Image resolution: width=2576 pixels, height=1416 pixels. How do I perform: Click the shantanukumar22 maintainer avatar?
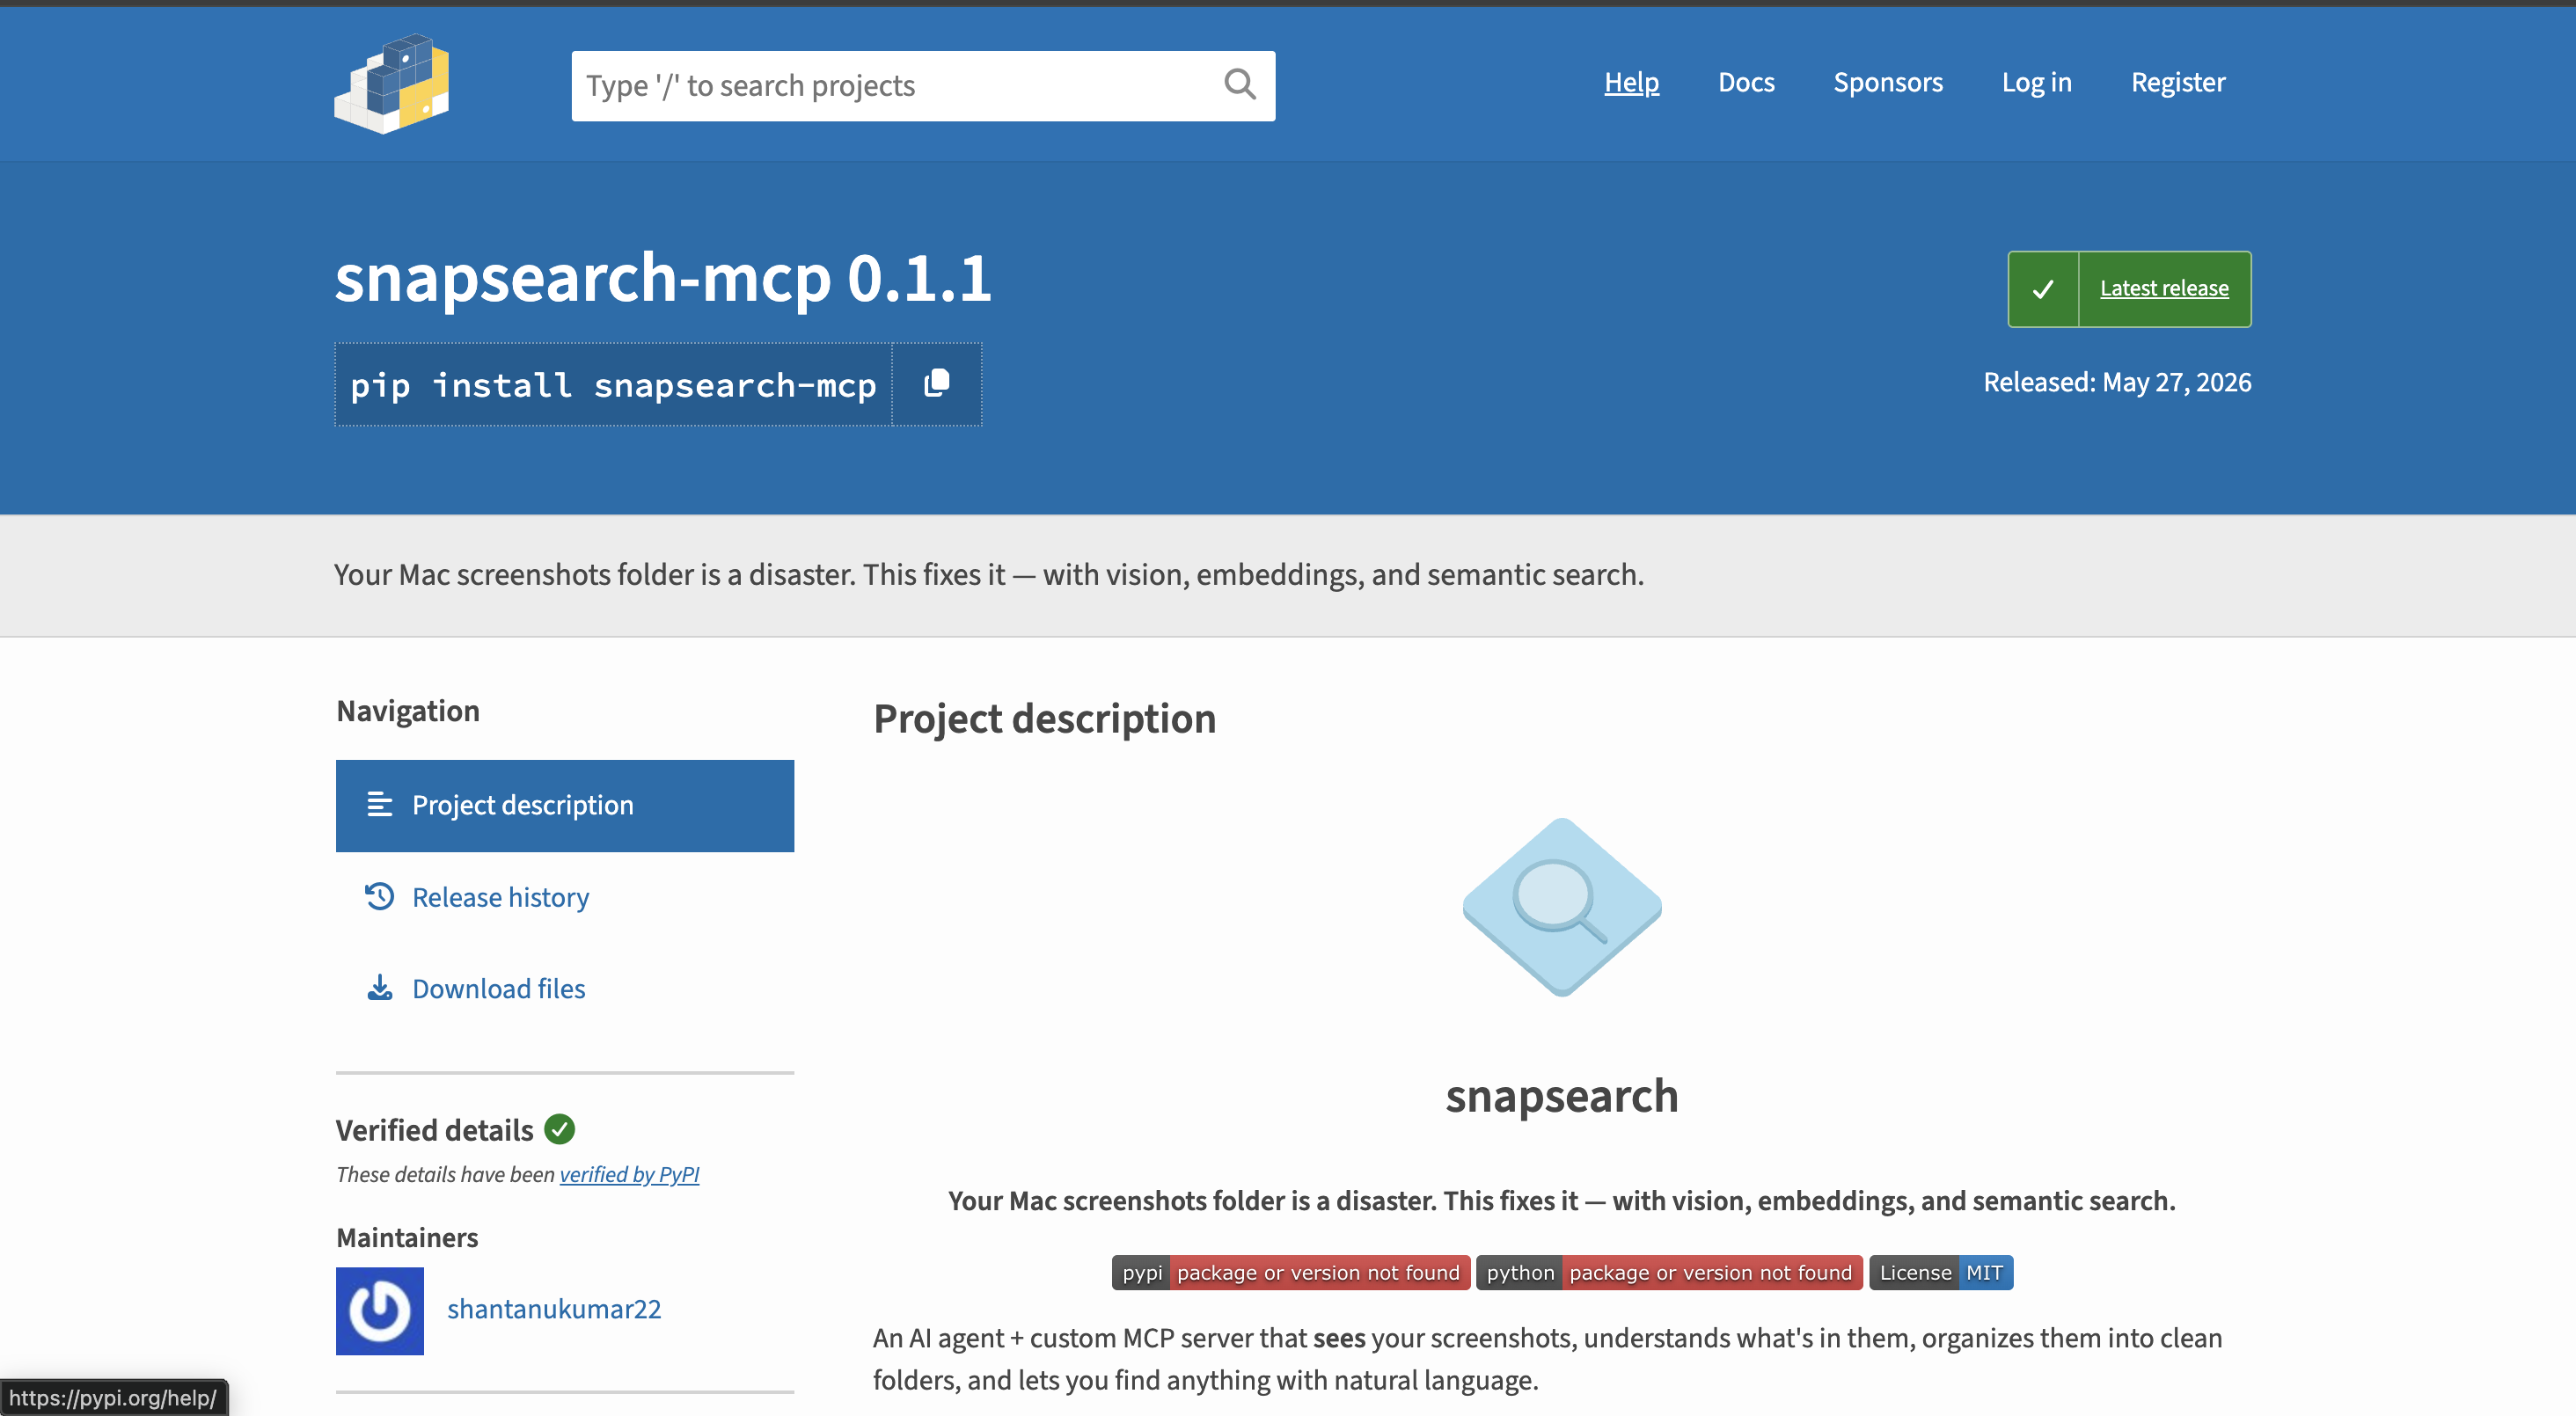click(x=379, y=1311)
